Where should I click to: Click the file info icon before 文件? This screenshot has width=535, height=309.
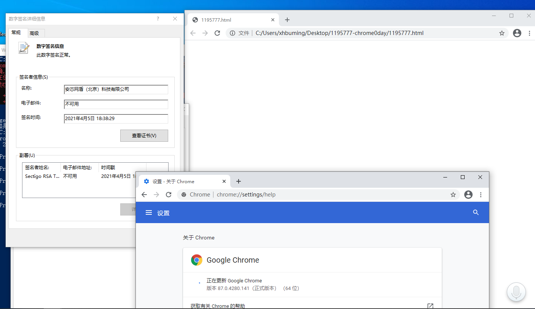232,33
